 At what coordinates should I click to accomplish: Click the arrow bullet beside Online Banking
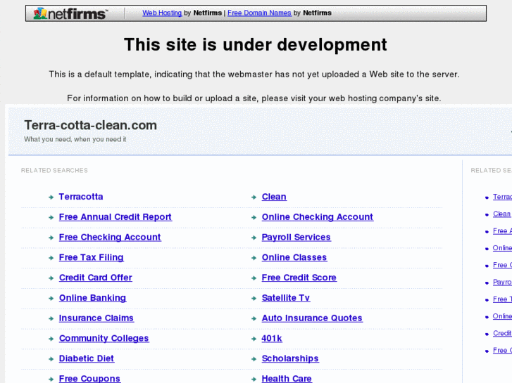point(51,298)
